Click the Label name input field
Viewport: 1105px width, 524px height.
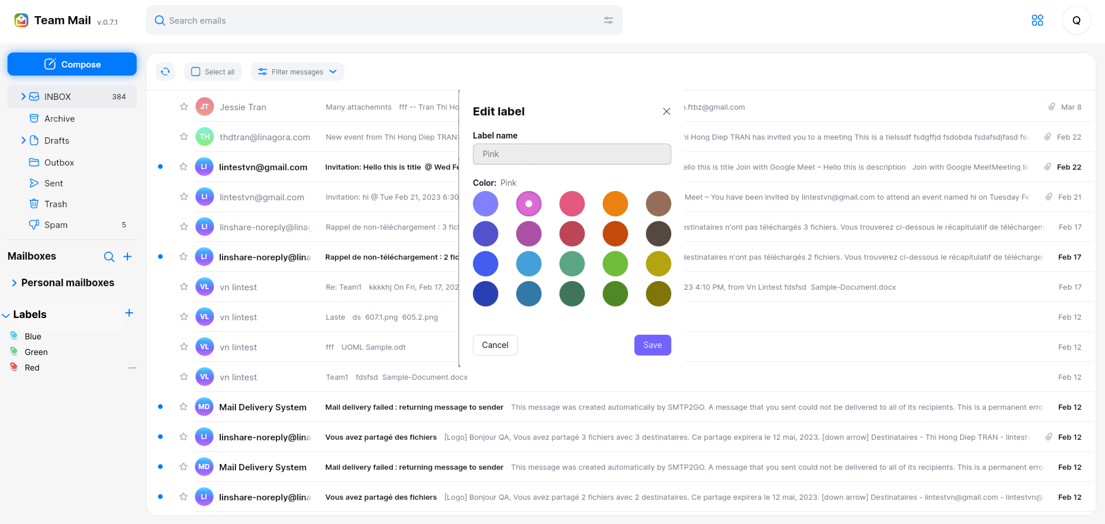[571, 154]
